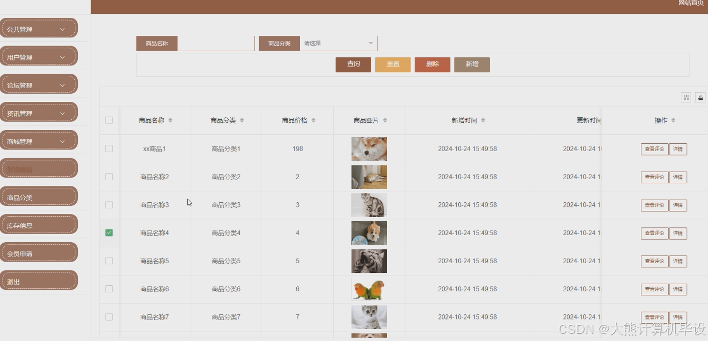Expand the 资讯管理 sidebar menu
Image resolution: width=708 pixels, height=341 pixels.
click(x=38, y=113)
